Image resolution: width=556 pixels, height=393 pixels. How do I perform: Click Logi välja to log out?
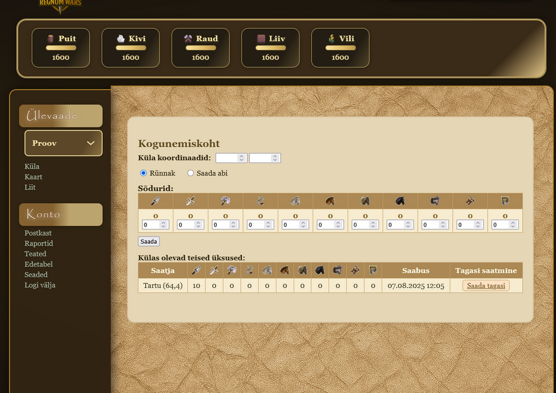(x=39, y=285)
